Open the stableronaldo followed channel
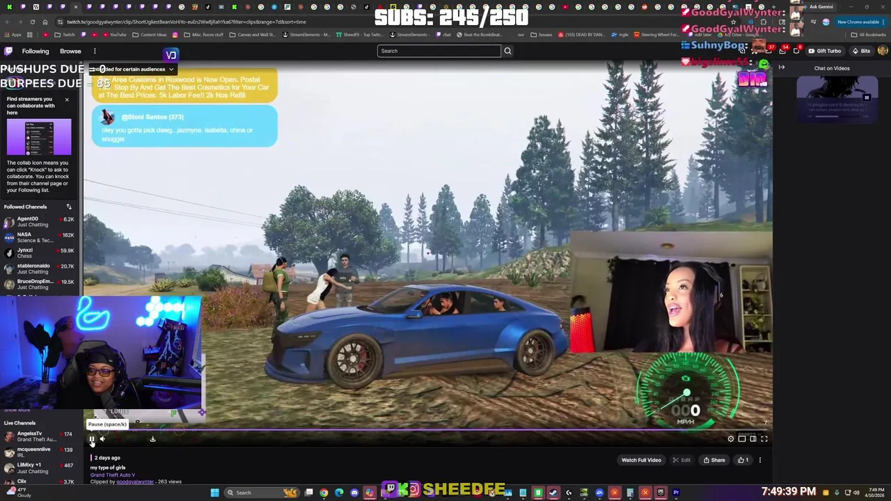 pyautogui.click(x=40, y=269)
